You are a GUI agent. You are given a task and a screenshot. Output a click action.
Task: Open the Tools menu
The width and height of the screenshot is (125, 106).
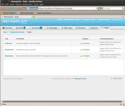tap(36, 4)
